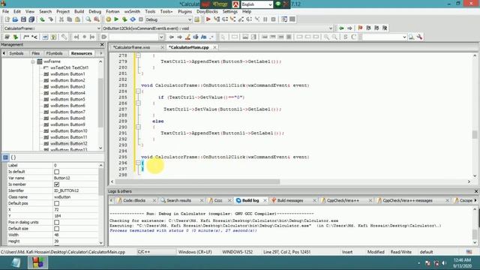The width and height of the screenshot is (480, 270).
Task: Click the New file toolbar icon
Action: click(7, 19)
